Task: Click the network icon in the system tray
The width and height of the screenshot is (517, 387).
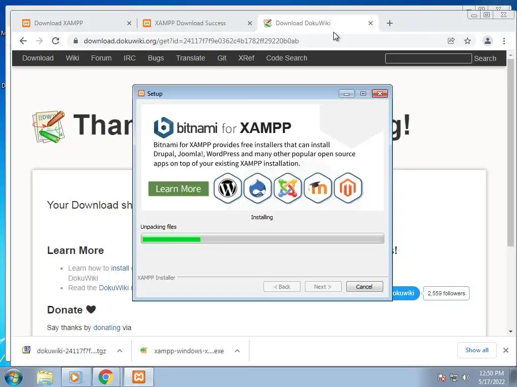Action: [x=454, y=377]
